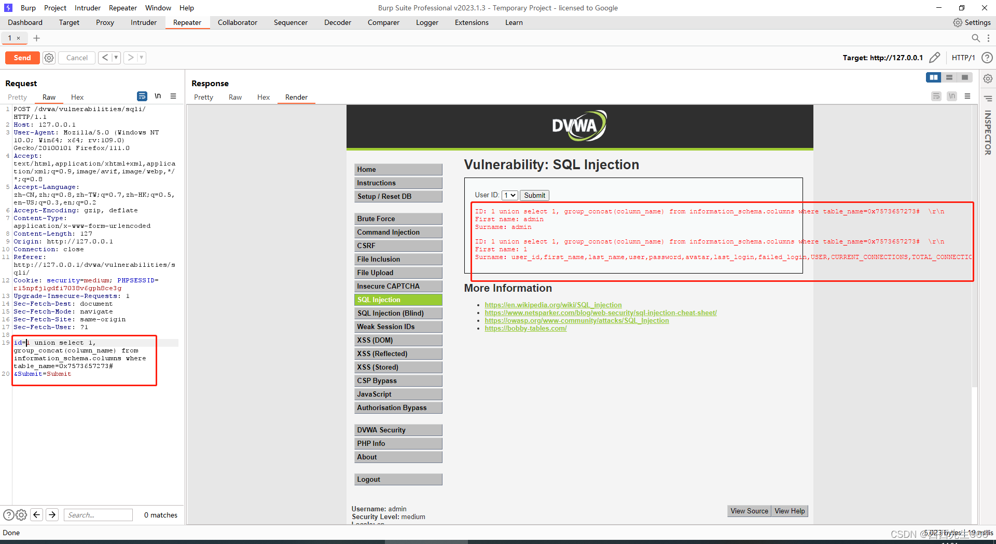Click the Cancel button
The width and height of the screenshot is (996, 544).
point(77,58)
